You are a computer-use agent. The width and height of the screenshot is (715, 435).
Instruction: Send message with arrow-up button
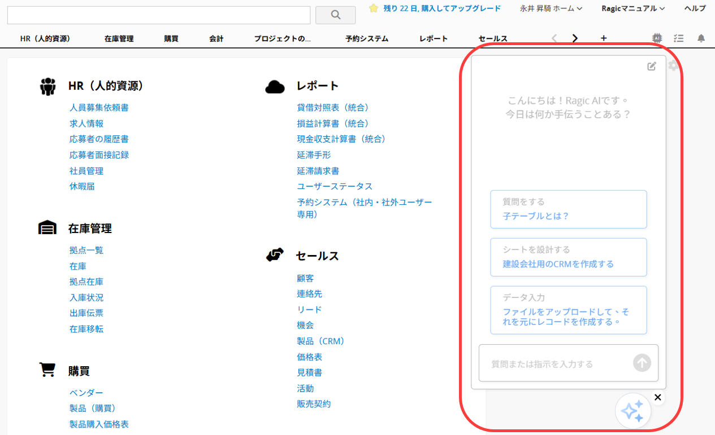click(642, 363)
